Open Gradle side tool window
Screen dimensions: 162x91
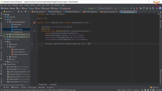click(x=161, y=15)
